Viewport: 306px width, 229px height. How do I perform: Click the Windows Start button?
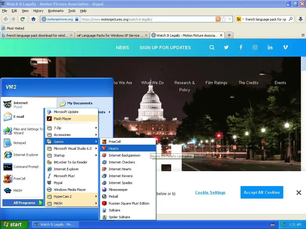pos(14,225)
